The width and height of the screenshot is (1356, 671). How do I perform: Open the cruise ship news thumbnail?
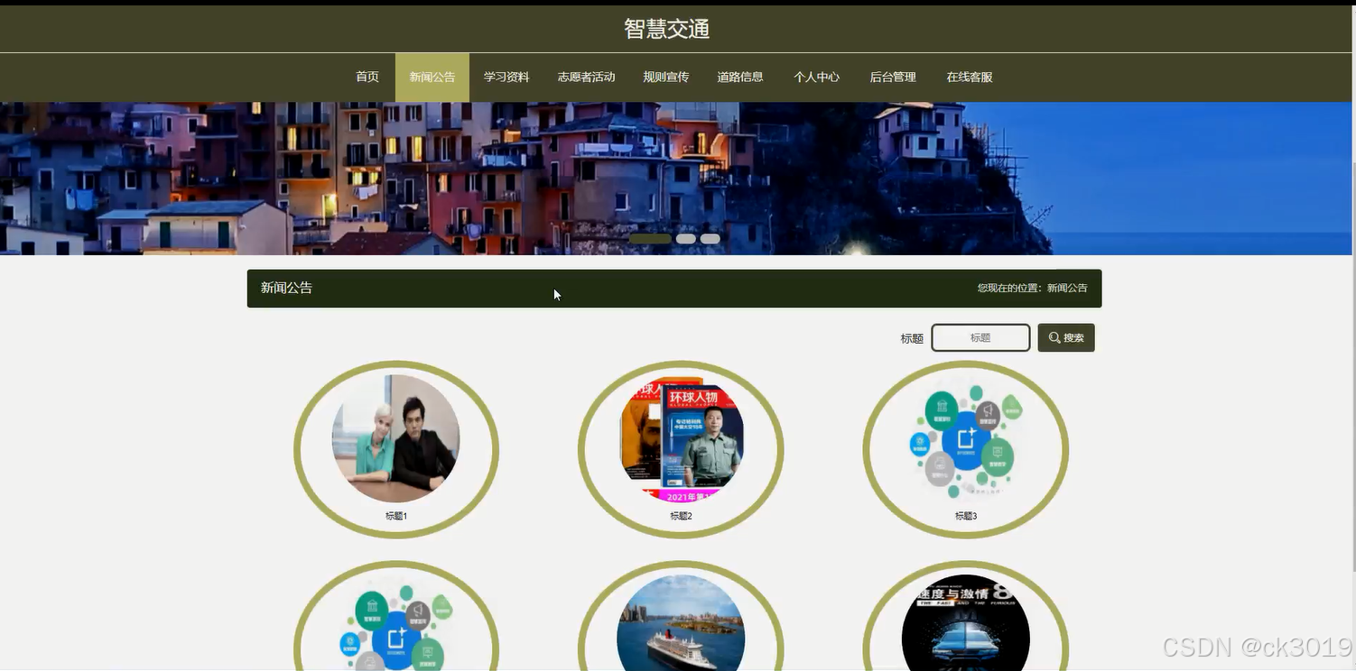click(x=681, y=622)
